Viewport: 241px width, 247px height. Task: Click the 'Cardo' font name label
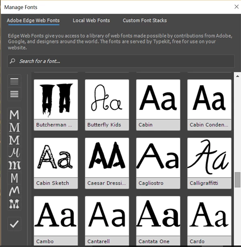197,241
